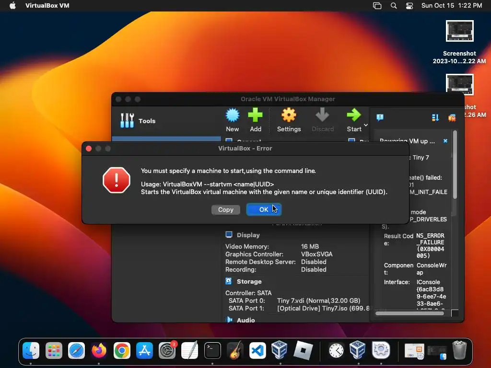Click OK in the VirtualBox error dialog
Image resolution: width=491 pixels, height=368 pixels.
[264, 210]
